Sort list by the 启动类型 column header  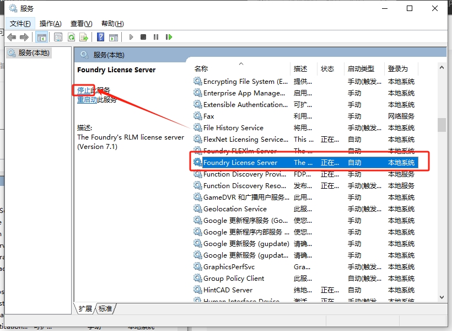tap(360, 68)
